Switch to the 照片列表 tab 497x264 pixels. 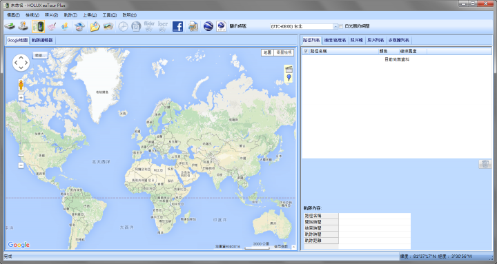376,40
